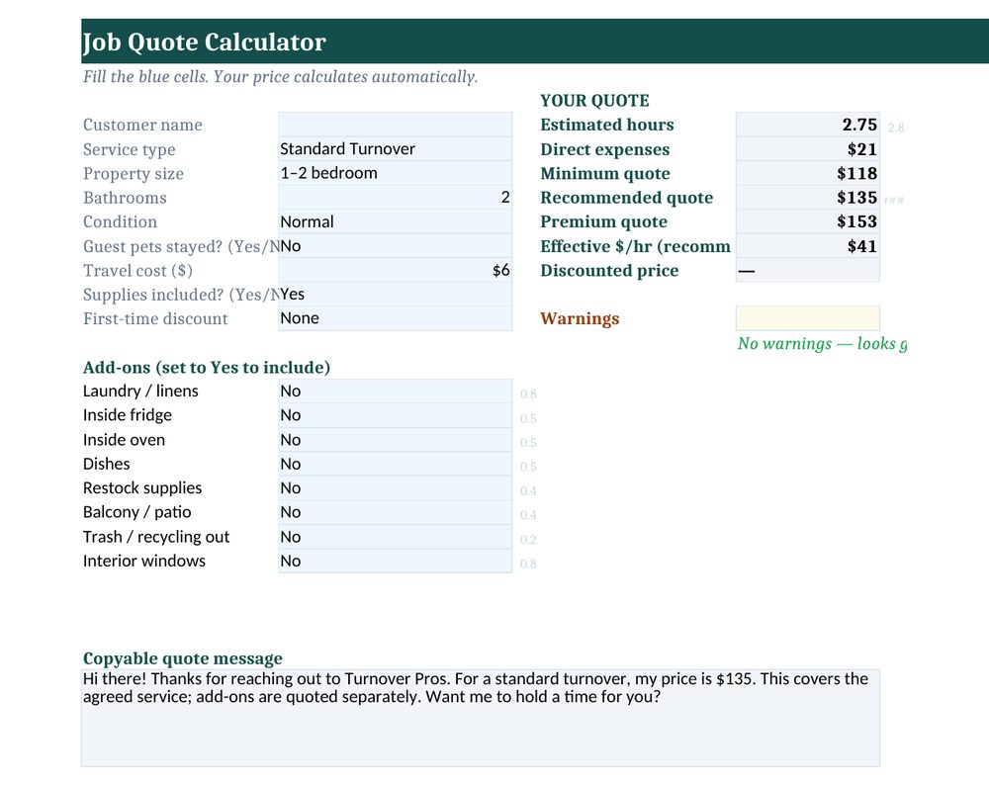Toggle the Restock supplies add-on cell
Image resolution: width=989 pixels, height=786 pixels.
(x=395, y=487)
